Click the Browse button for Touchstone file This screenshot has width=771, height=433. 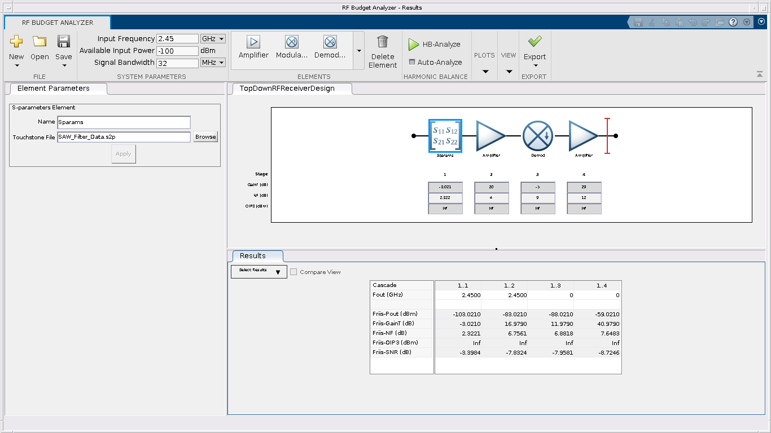[205, 137]
